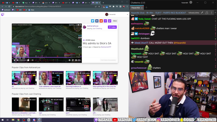Viewport: 217px width, 122px height.
Task: Open 'Maya getting hit in the cross fire' clip title
Action: (x=104, y=86)
